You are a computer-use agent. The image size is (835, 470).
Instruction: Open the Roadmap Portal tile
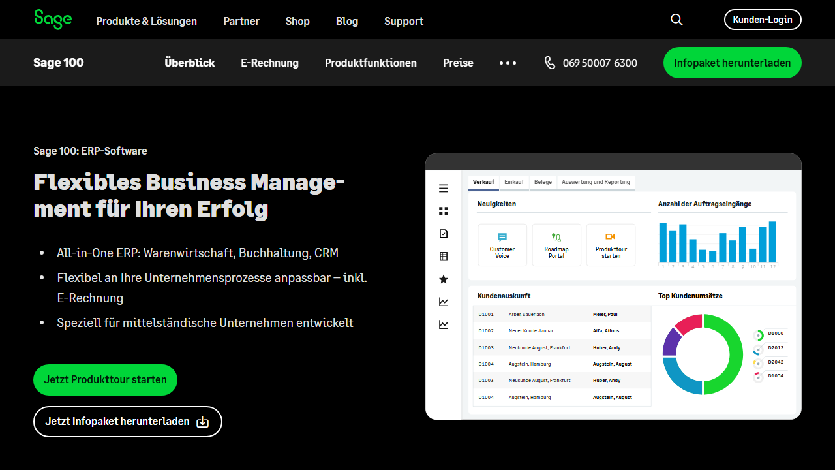point(556,245)
